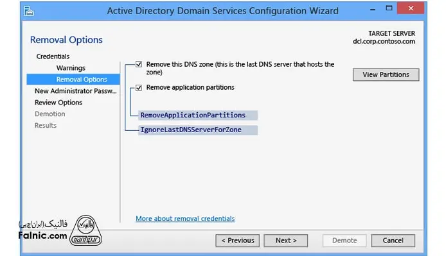Click the iranhp.ir logo badge
The height and width of the screenshot is (256, 446).
tap(85, 231)
